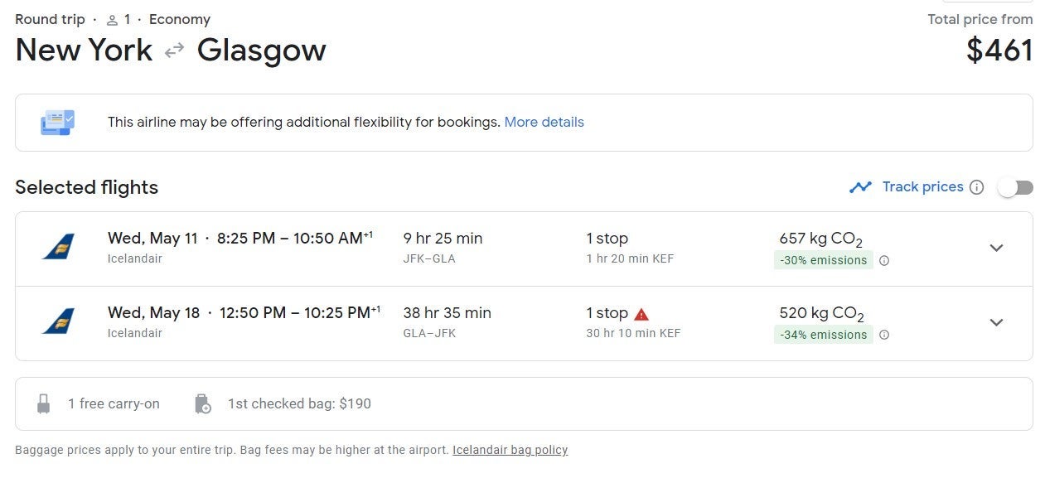
Task: Toggle the Track prices switch
Action: tap(1015, 187)
